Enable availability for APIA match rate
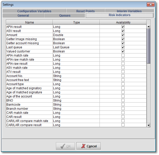 (x=123, y=55)
